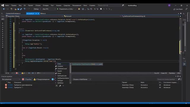
Task: Switch to ConnectionFirebase.cs tab
Action: point(13,13)
